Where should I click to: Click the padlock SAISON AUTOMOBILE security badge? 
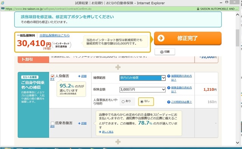[x=217, y=9]
